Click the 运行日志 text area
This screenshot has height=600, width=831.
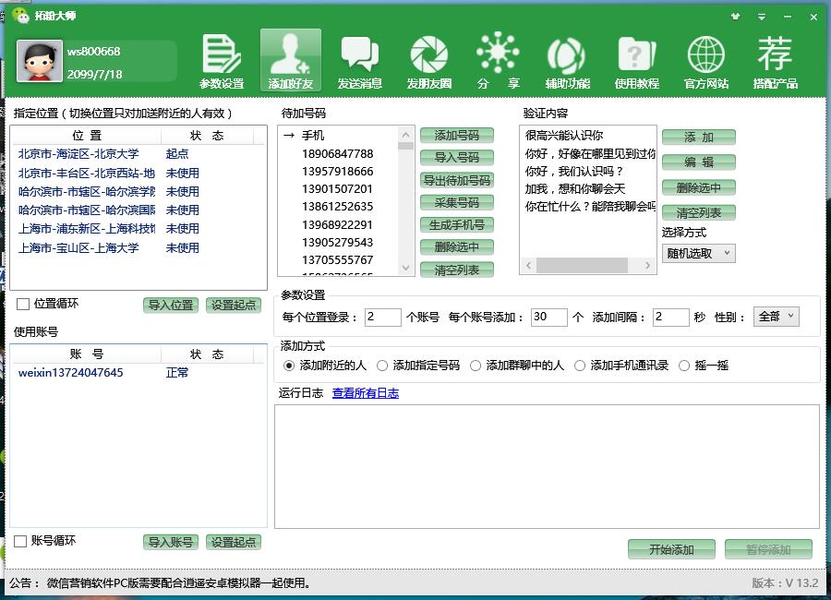(x=547, y=466)
